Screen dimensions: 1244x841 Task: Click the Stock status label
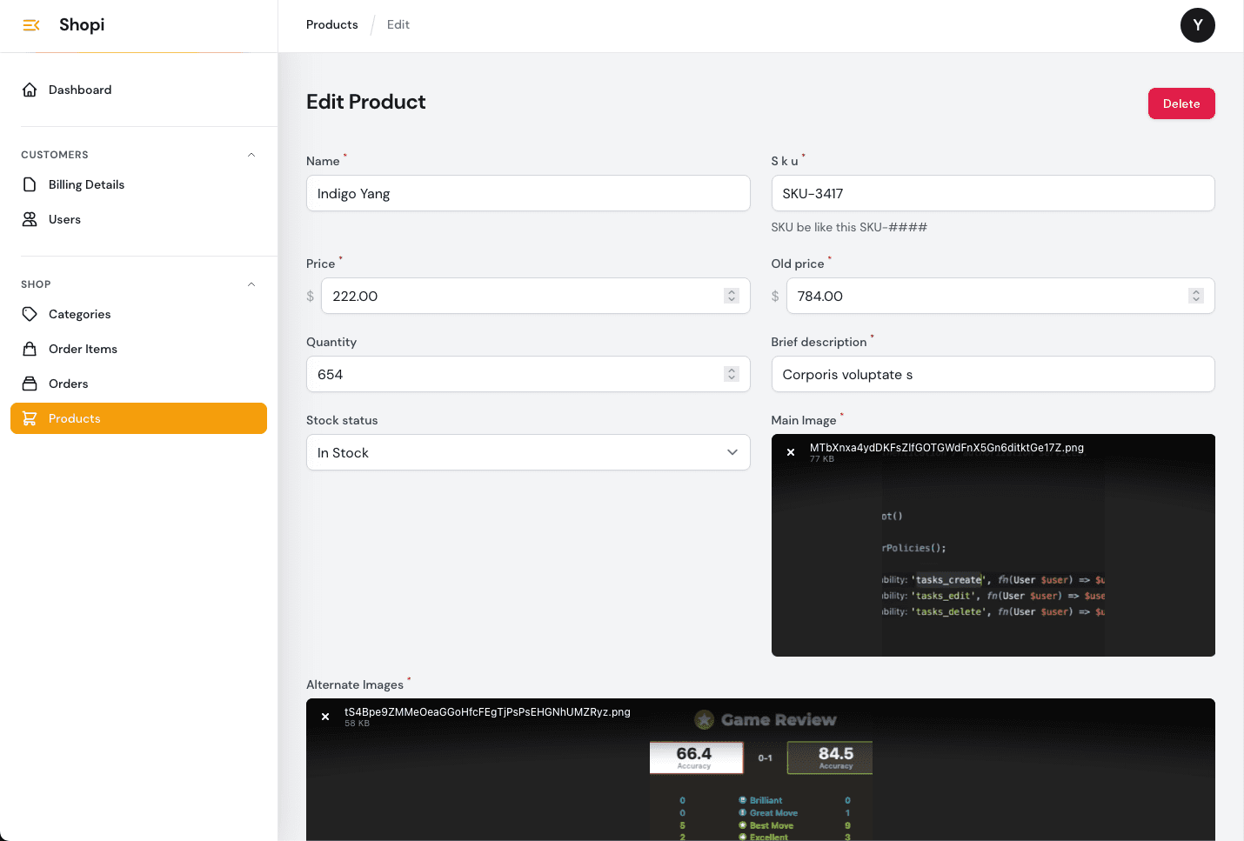342,420
